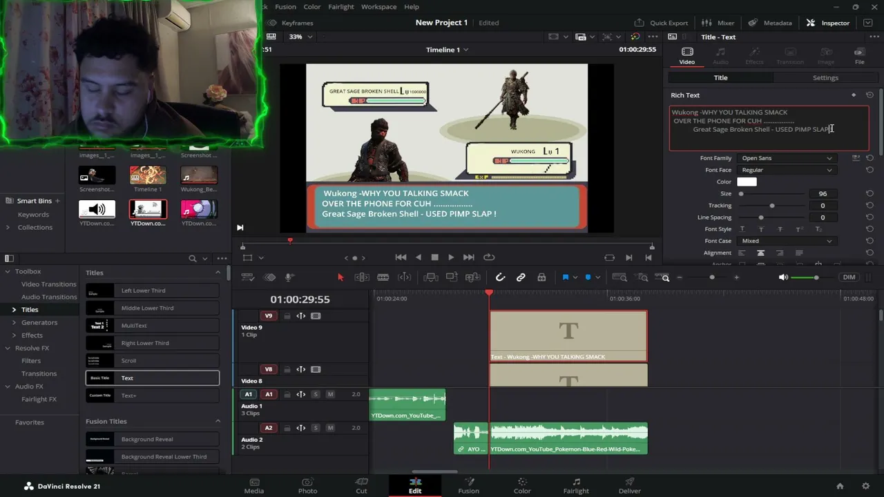Click the Replace Clip edit icon

pyautogui.click(x=473, y=277)
